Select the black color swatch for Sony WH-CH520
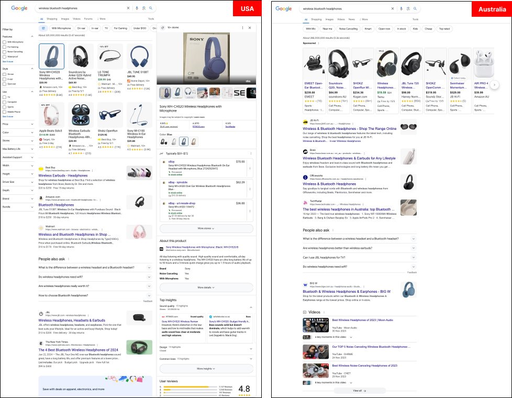This screenshot has height=398, width=512. pos(164,141)
